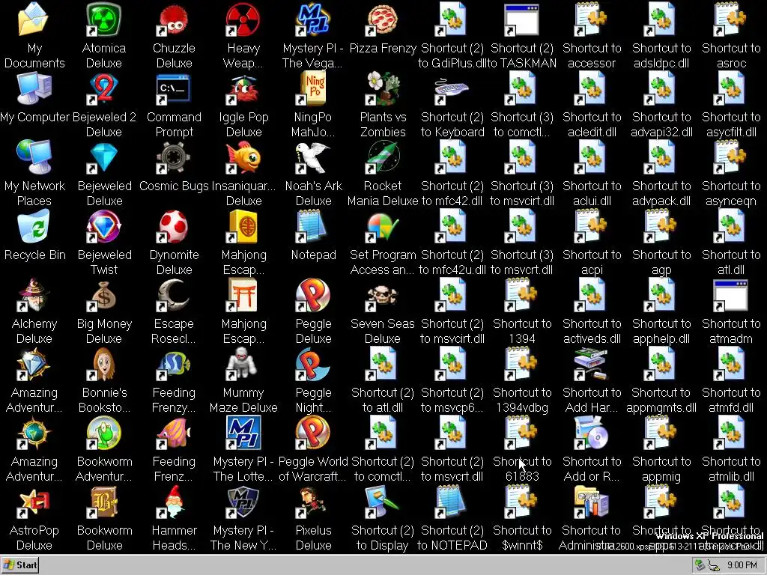The width and height of the screenshot is (767, 575).
Task: Select the Command Prompt shortcut
Action: point(174,88)
